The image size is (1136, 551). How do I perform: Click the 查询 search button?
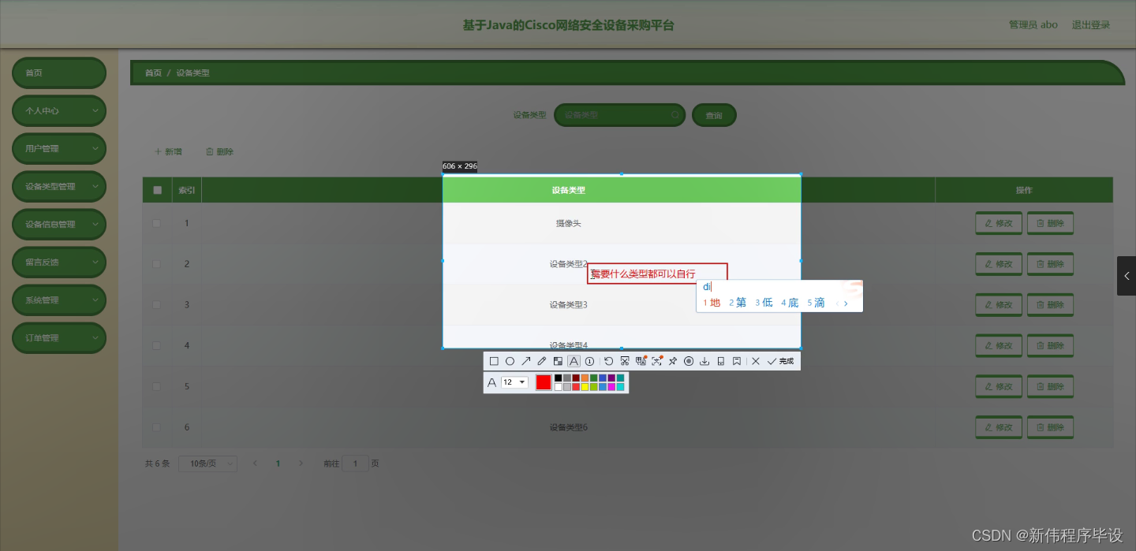(713, 114)
